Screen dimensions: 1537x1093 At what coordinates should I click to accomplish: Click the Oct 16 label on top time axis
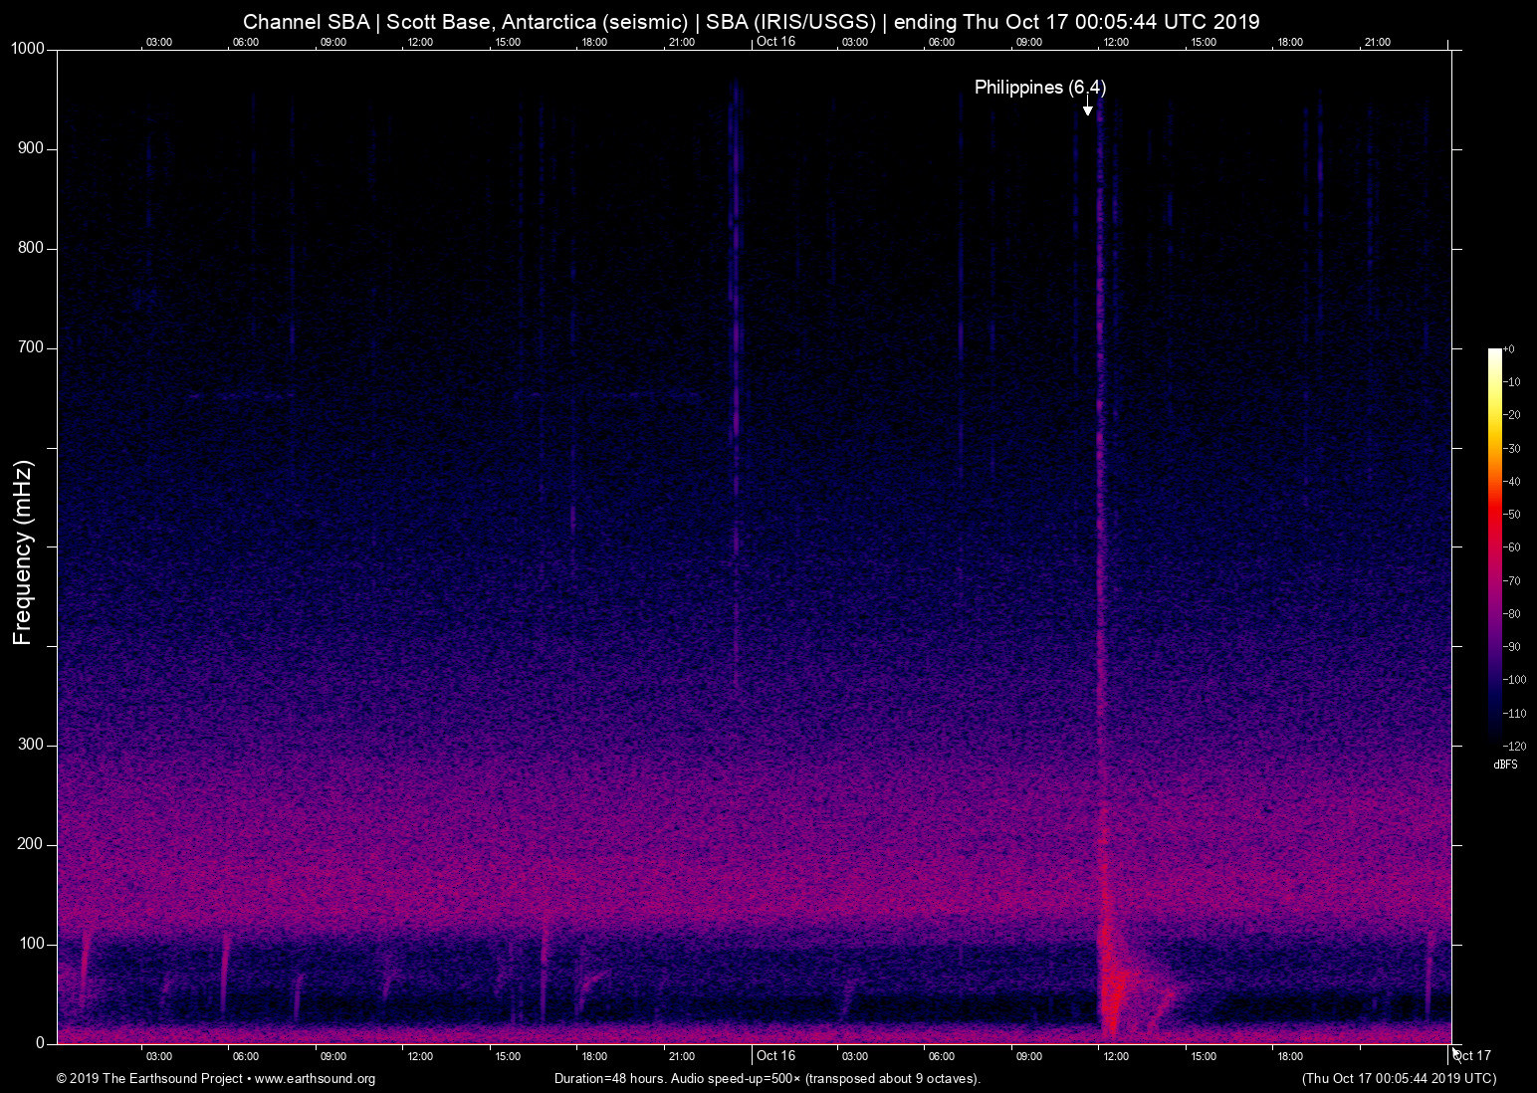(775, 42)
